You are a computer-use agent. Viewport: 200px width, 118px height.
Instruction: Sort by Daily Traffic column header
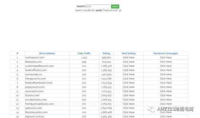84,53
